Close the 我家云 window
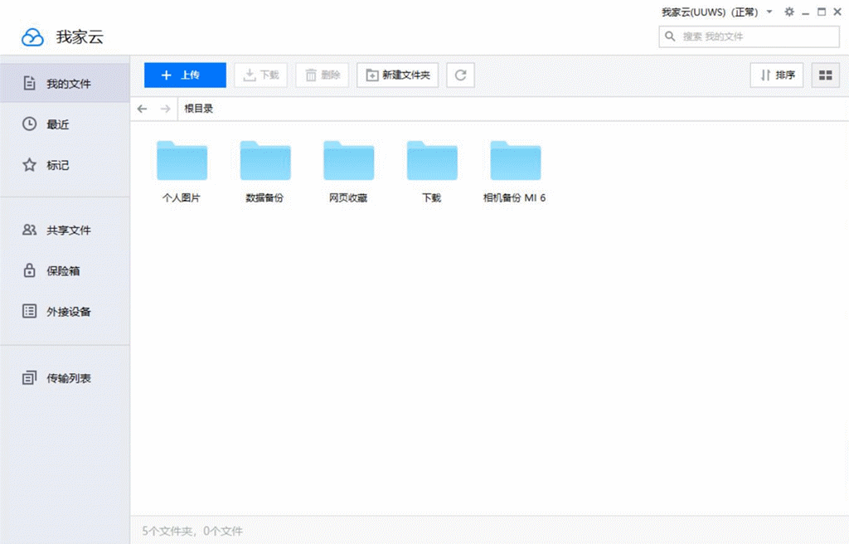849x544 pixels. click(x=837, y=12)
